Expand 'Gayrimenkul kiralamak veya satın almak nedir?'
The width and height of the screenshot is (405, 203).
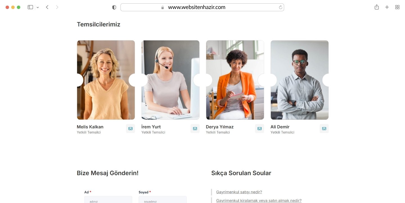pos(259,200)
